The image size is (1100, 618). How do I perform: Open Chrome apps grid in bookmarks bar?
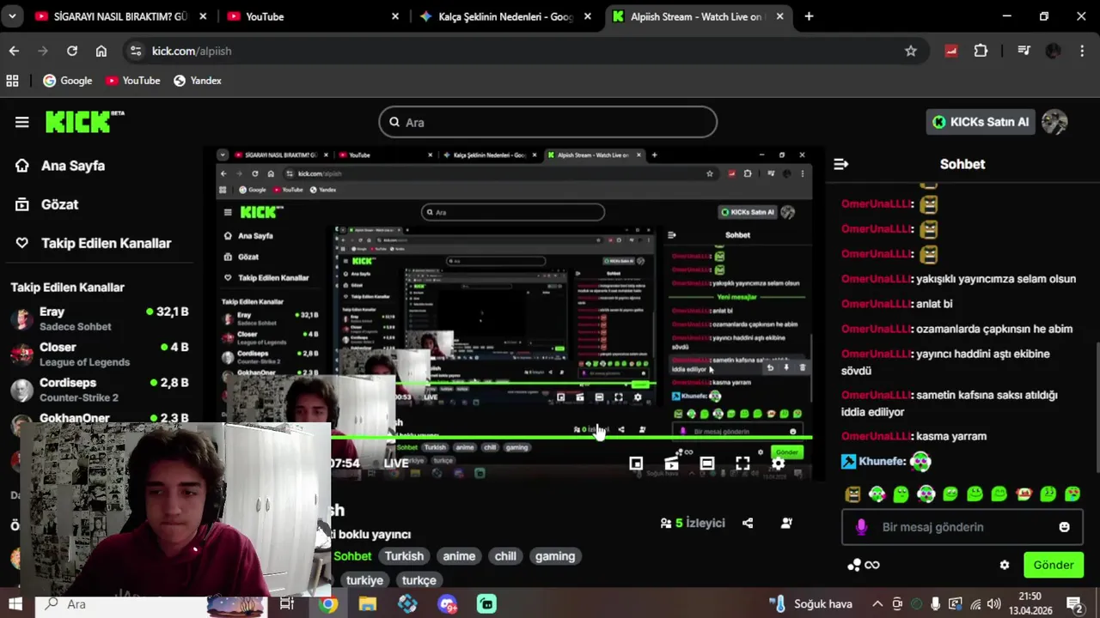coord(12,81)
